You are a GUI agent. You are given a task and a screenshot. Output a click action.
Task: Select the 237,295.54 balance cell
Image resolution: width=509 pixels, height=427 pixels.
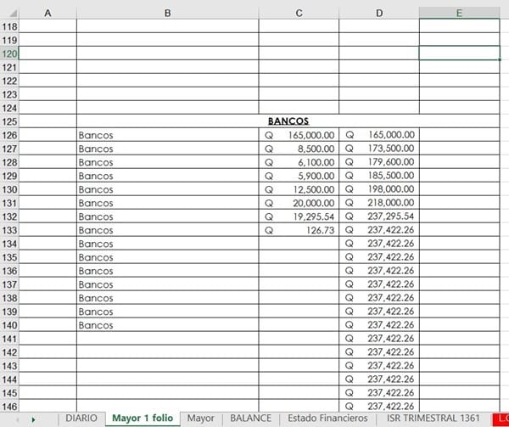pyautogui.click(x=379, y=216)
